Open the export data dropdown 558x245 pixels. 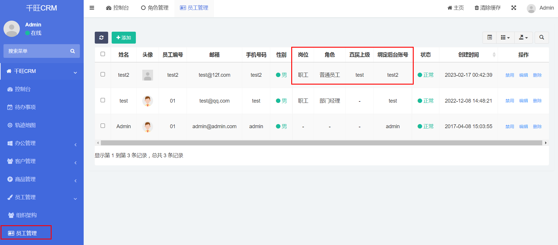tap(523, 37)
